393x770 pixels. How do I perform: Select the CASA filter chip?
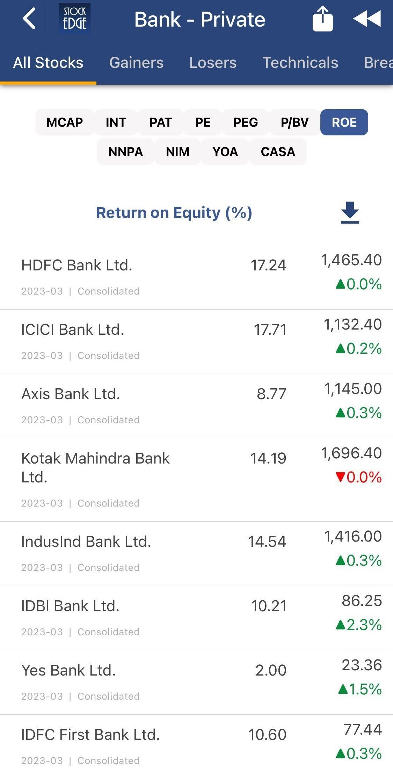278,152
